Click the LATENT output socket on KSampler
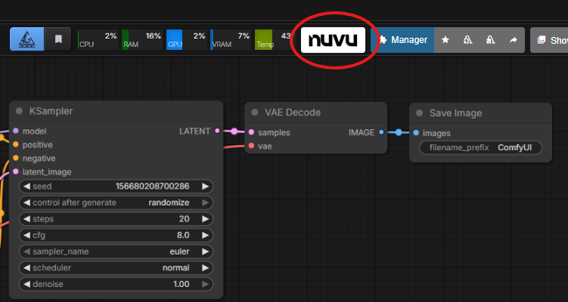 [x=217, y=131]
